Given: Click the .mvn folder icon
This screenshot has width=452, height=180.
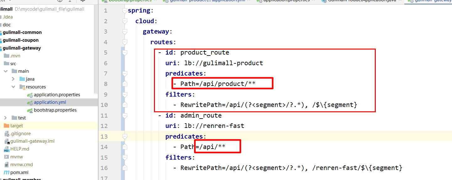Looking at the screenshot, I should pos(6,56).
